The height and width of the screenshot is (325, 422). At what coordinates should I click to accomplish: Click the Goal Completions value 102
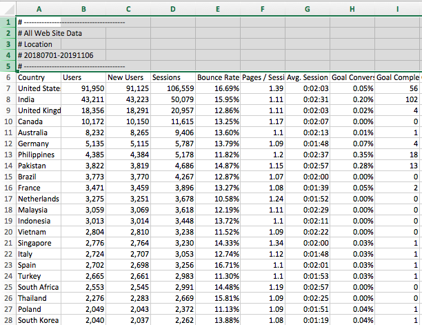point(397,99)
